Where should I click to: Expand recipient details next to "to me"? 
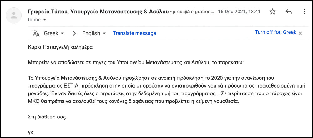tap(44, 20)
